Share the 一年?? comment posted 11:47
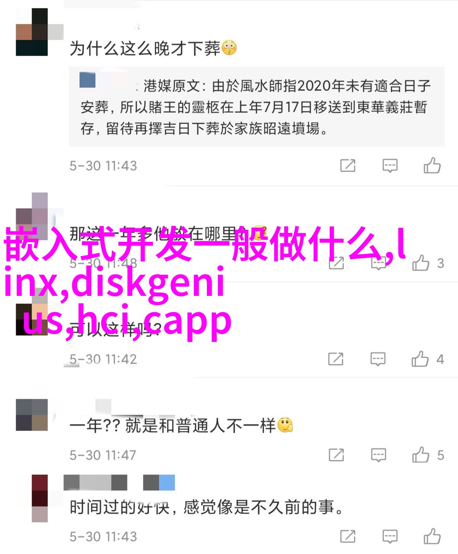The width and height of the screenshot is (458, 554). coord(336,455)
